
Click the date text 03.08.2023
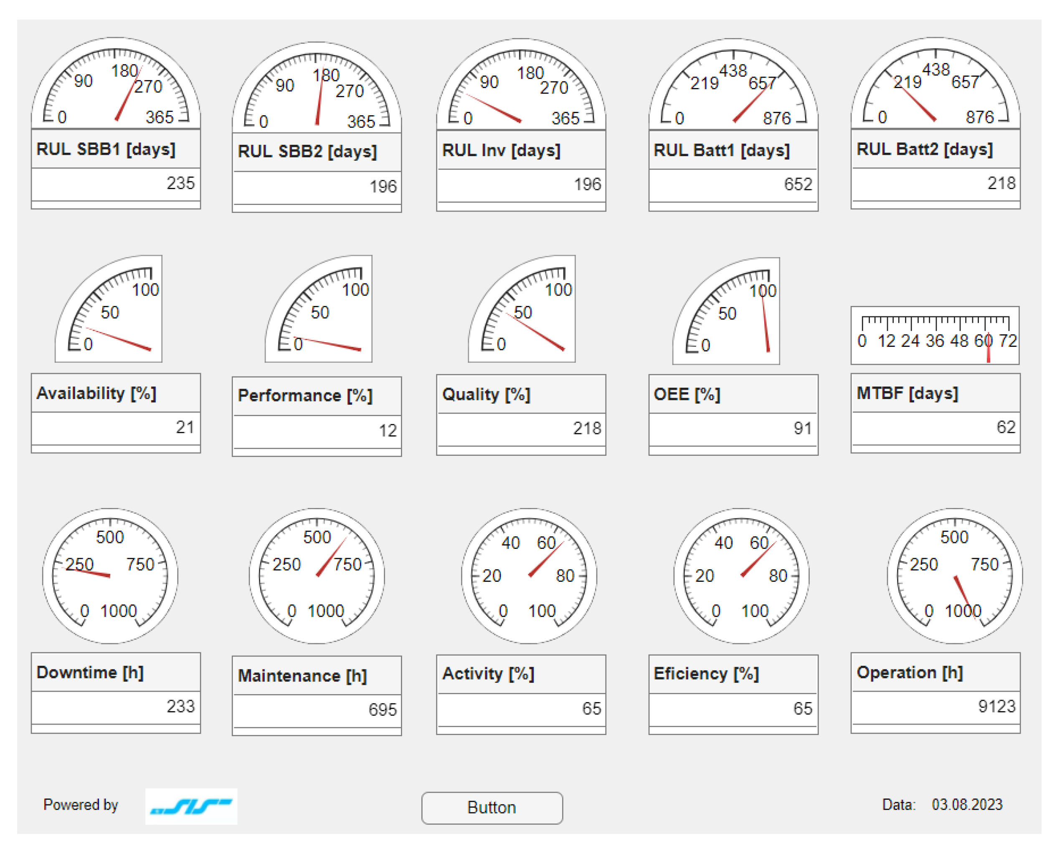[967, 804]
